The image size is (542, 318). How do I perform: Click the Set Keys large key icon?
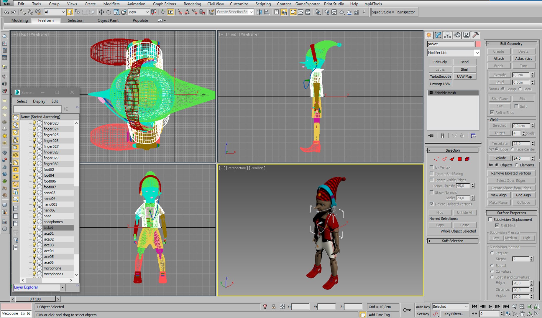tap(407, 310)
